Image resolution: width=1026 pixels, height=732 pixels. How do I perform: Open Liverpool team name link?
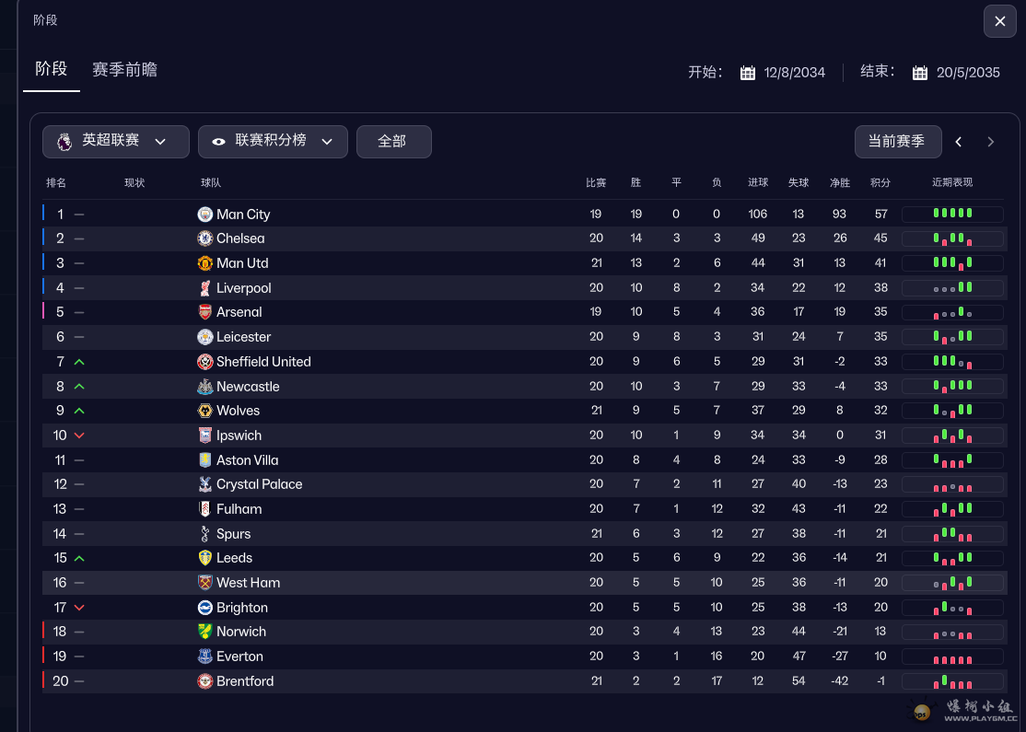tap(244, 288)
